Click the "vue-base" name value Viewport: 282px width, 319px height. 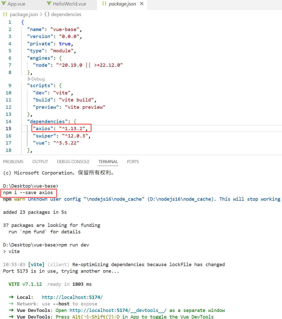tap(65, 29)
